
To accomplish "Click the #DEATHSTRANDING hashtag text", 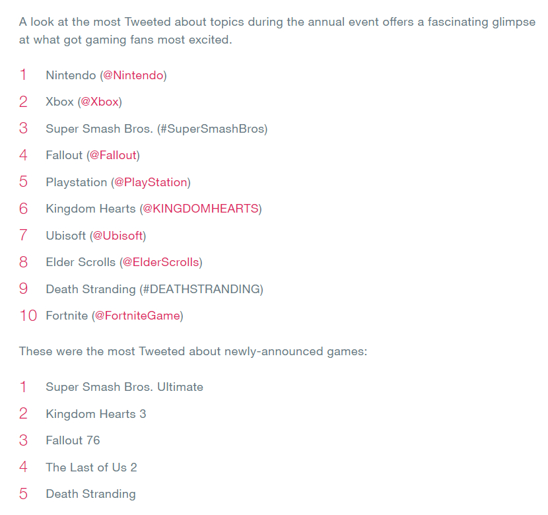I will click(201, 289).
